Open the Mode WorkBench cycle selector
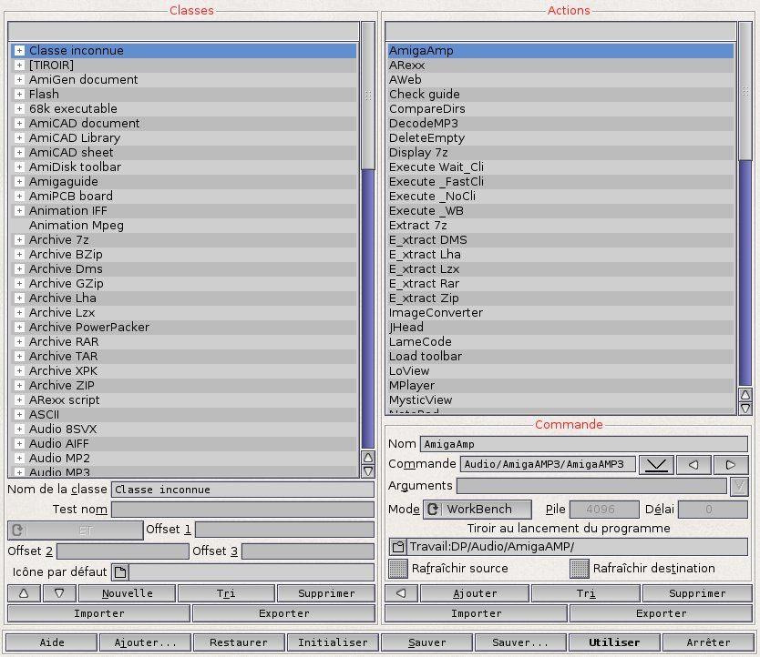Image resolution: width=760 pixels, height=657 pixels. [x=478, y=510]
